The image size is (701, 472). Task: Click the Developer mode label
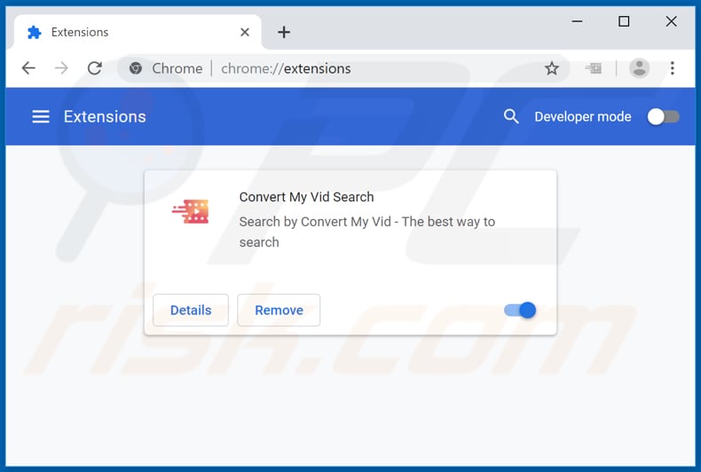click(583, 116)
